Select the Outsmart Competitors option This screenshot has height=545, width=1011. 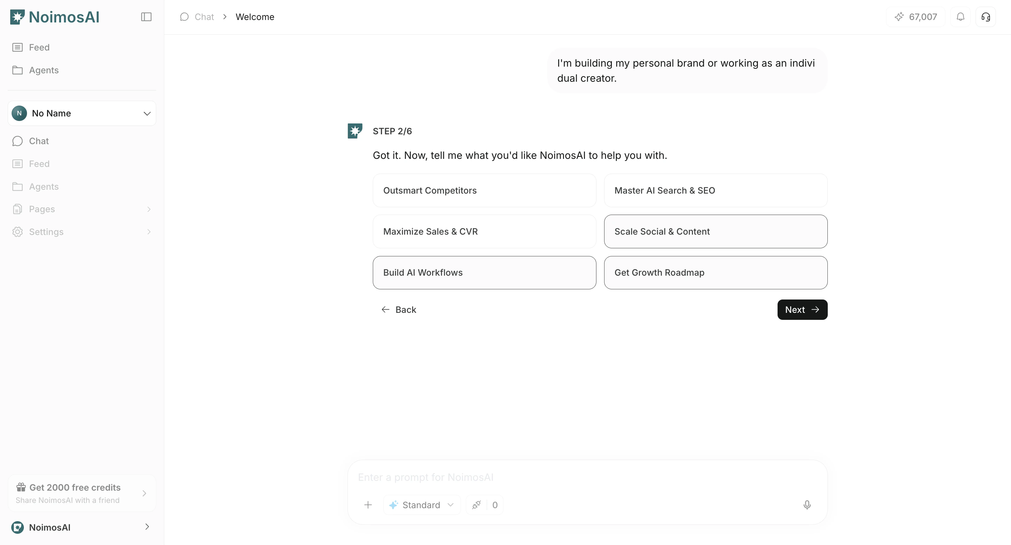click(484, 190)
